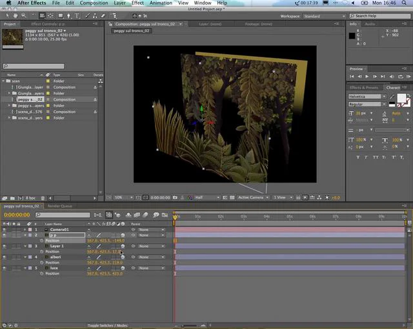Click the timeline current timecode 0:00:00:00
Viewport: 413px width, 329px height.
tap(17, 215)
